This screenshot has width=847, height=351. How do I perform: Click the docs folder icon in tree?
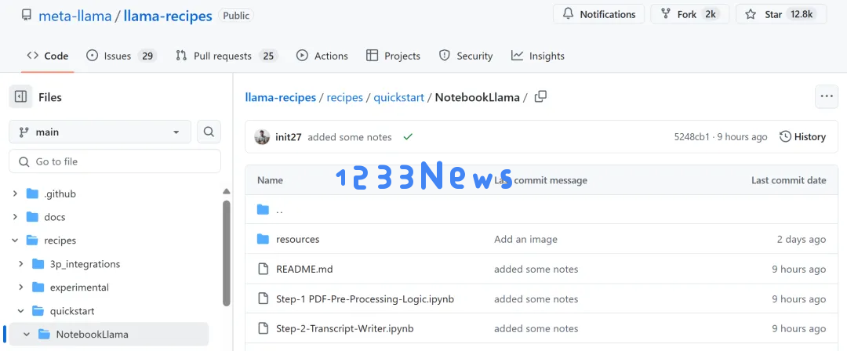[32, 217]
